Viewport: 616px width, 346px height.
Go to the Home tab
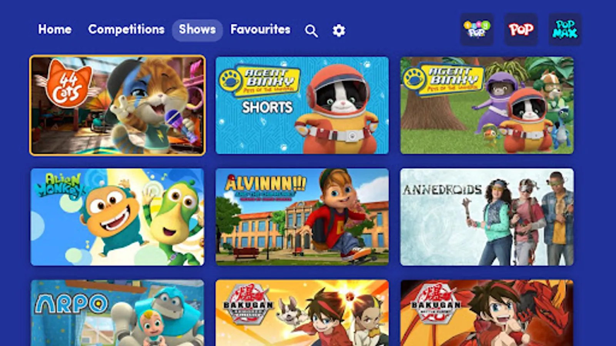[x=55, y=29]
